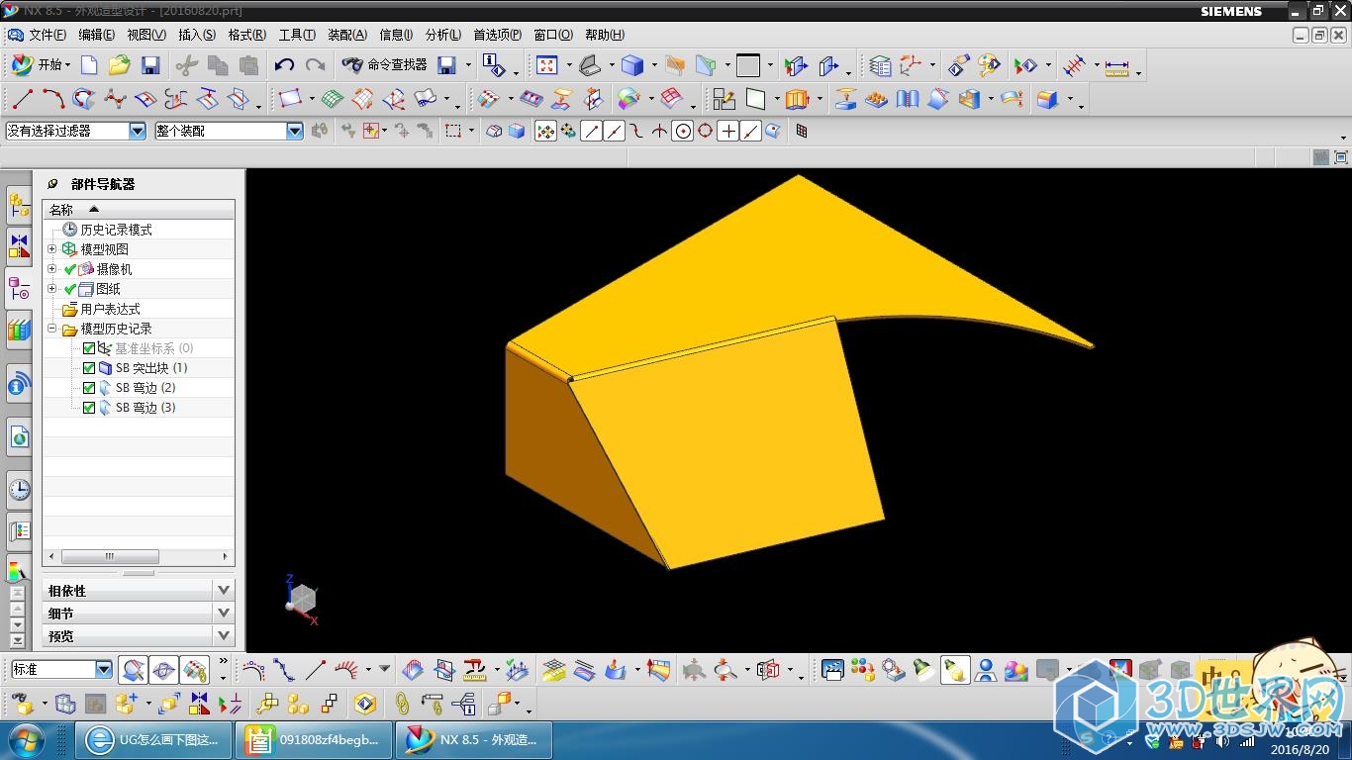Toggle the midpoint snap button
The image size is (1352, 760).
tap(614, 131)
